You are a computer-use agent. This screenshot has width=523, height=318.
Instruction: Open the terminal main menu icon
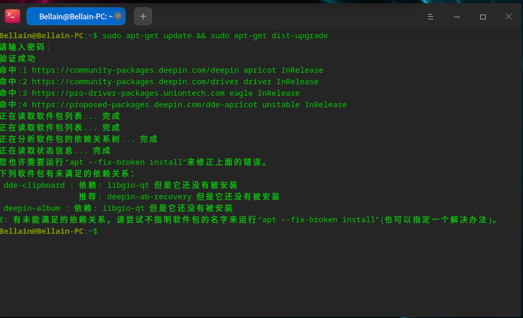pos(431,17)
